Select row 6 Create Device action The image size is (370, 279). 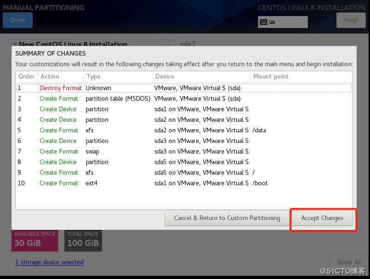coord(58,141)
